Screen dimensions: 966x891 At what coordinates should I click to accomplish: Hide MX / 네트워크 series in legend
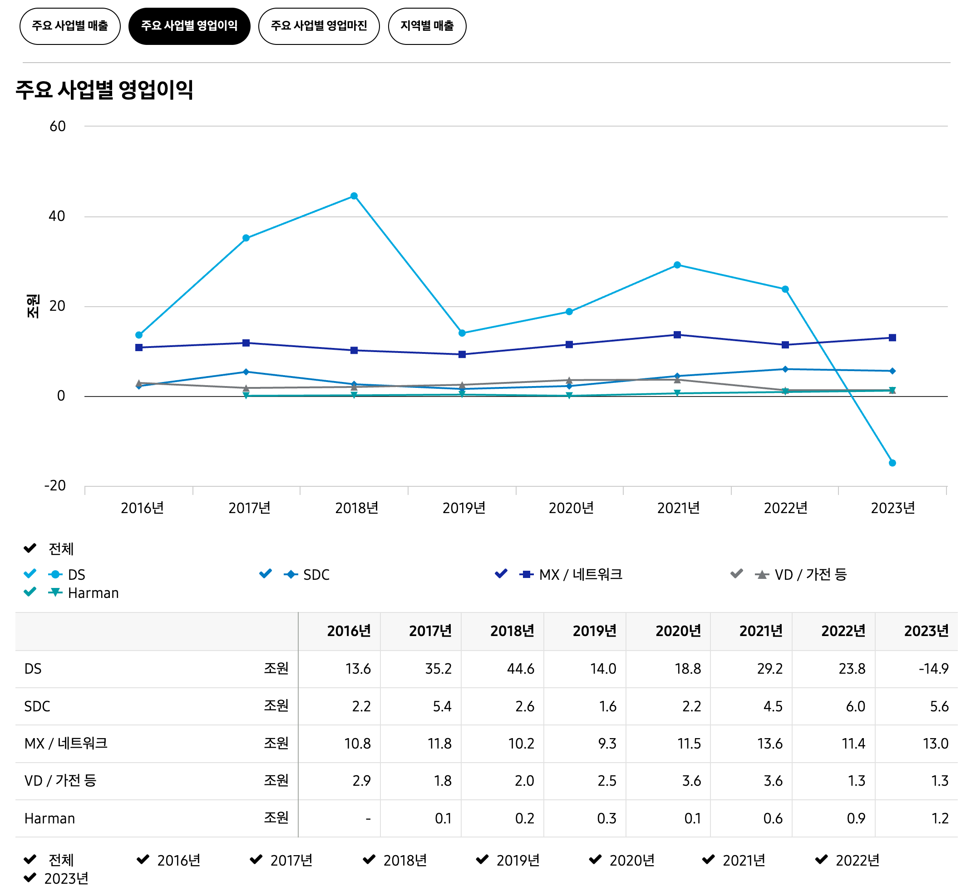501,574
